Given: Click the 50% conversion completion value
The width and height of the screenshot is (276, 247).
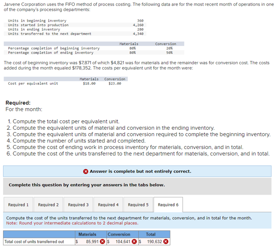Looking at the screenshot, I should tap(169, 53).
